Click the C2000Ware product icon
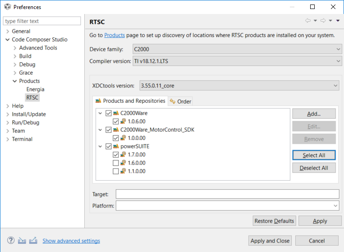344x252 pixels. [x=116, y=113]
